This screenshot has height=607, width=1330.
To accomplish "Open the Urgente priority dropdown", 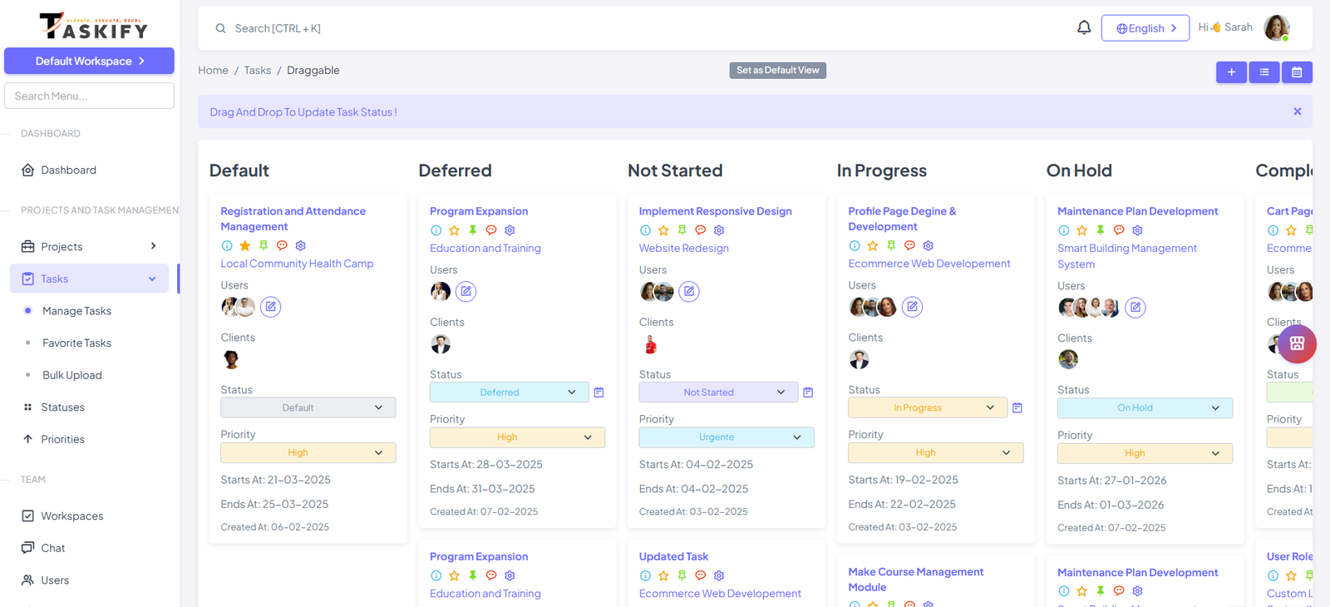I will 726,437.
